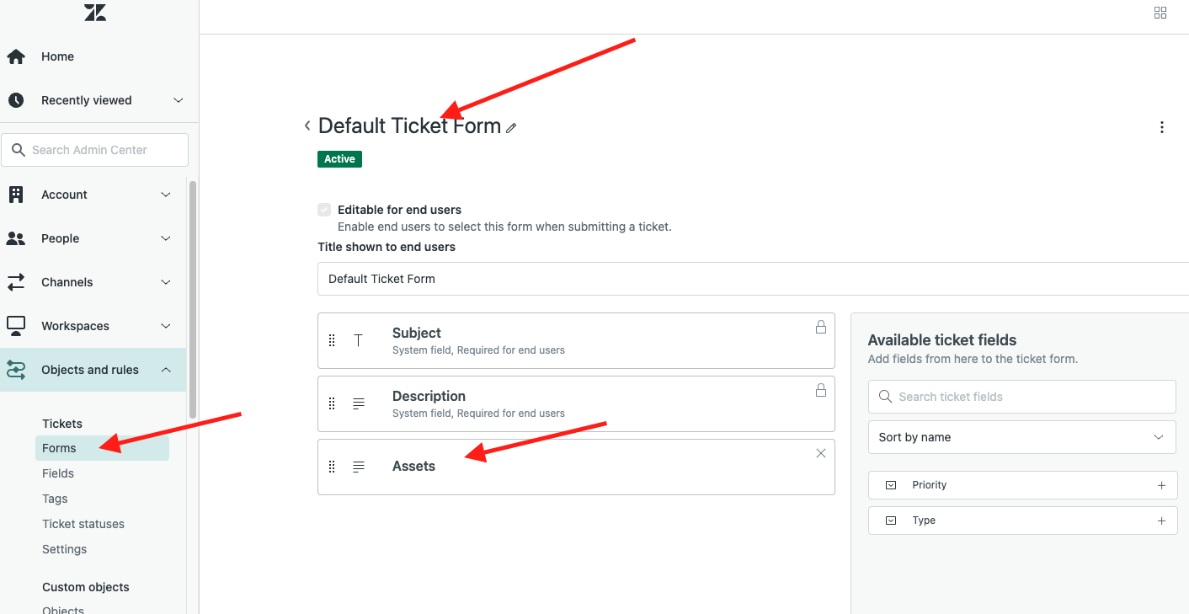
Task: Collapse the Objects and rules section
Action: point(166,370)
